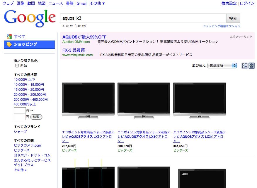Open the TV thumbnail priced 508,370円

click(144, 100)
